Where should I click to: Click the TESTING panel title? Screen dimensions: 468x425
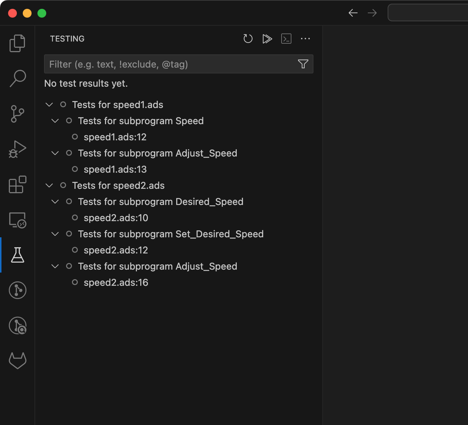(67, 39)
